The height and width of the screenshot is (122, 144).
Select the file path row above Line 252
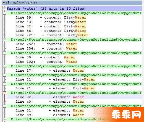(74, 40)
